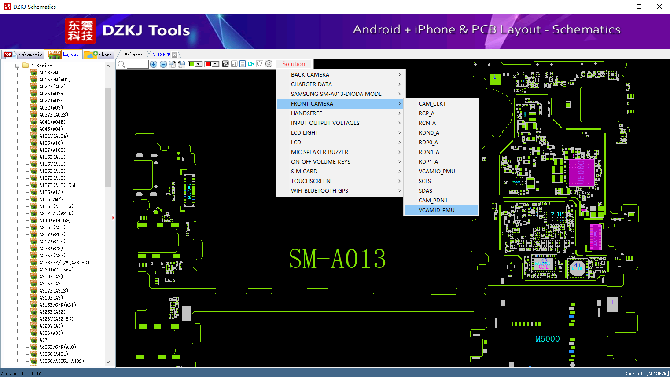
Task: Click the zoom in plus icon
Action: 154,64
